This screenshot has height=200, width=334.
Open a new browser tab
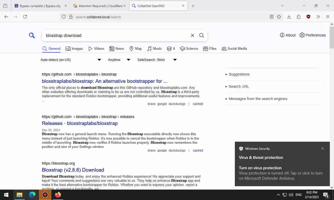click(x=193, y=6)
